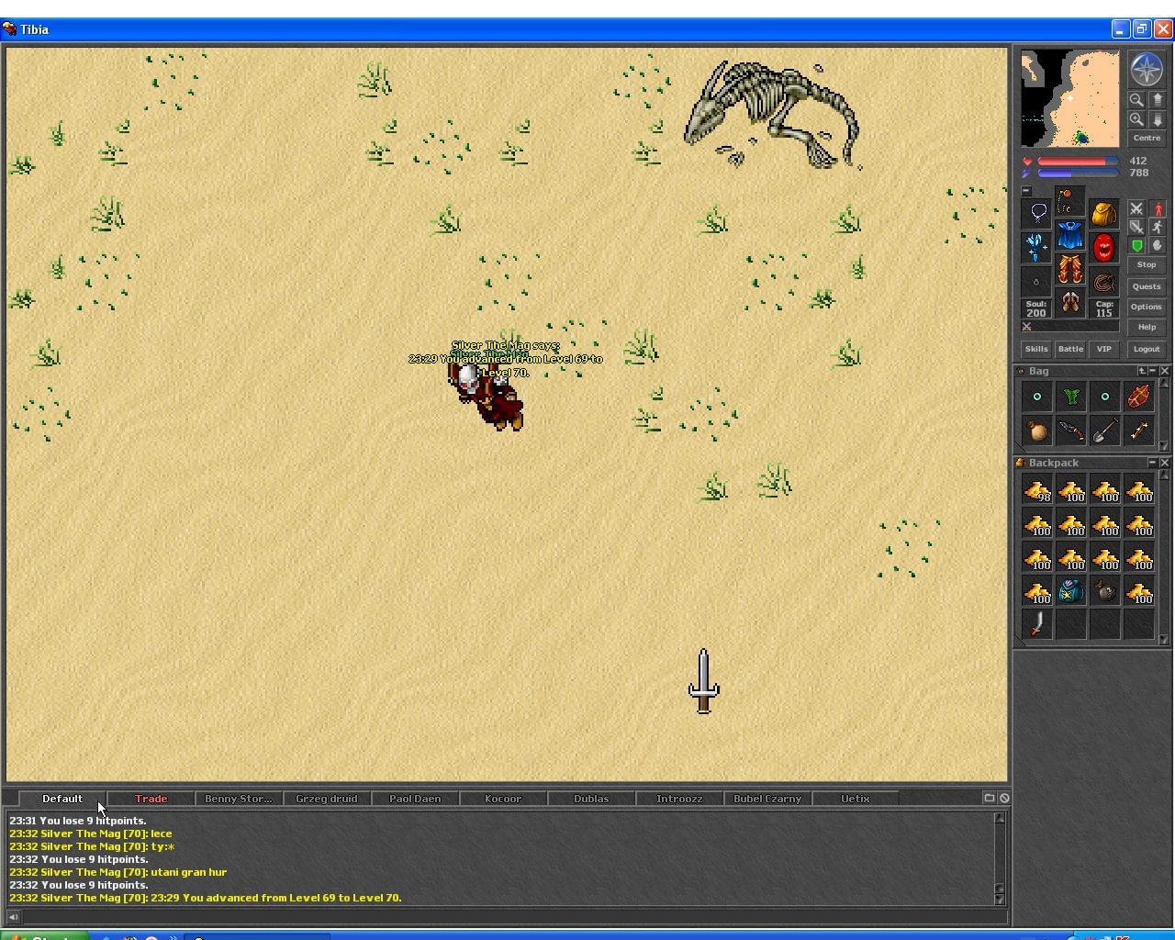Screen dimensions: 1175x940
Task: Open the Paol Daen chat tab
Action: click(x=415, y=799)
